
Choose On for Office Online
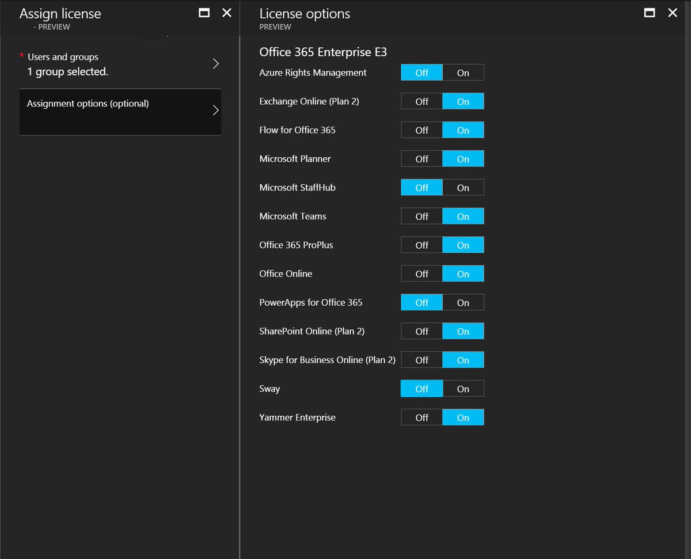point(464,274)
